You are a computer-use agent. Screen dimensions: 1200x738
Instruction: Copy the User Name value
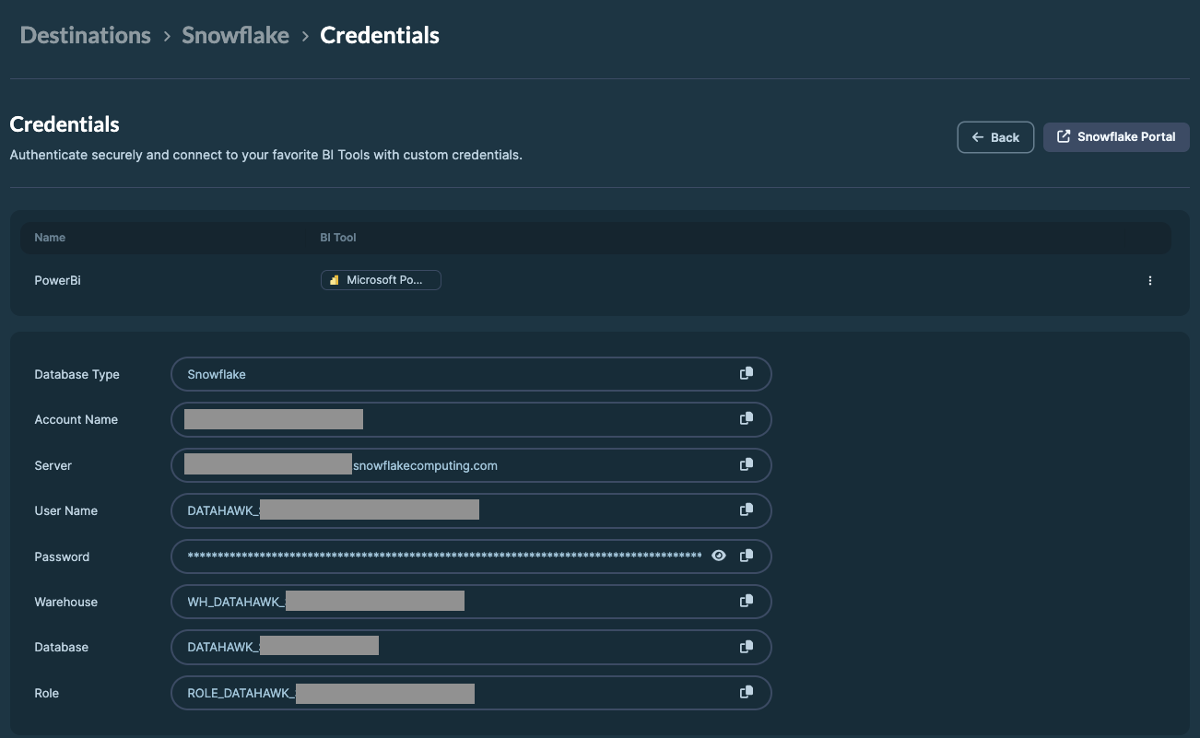point(747,510)
